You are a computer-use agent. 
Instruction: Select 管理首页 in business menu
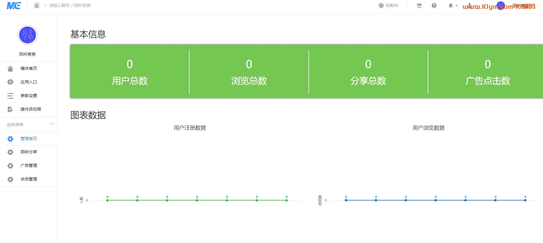coord(29,139)
